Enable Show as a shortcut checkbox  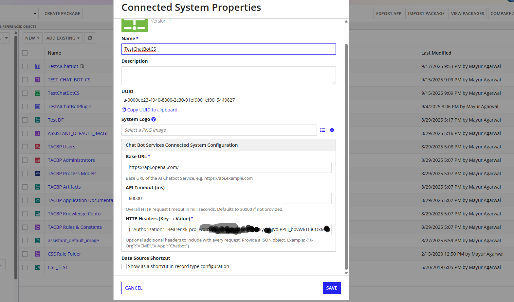(x=124, y=266)
